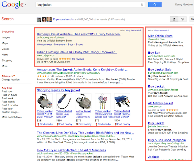Open Buy & Sell Used Patagonia ad
Viewport: 194px width, 161px height.
pos(167,140)
